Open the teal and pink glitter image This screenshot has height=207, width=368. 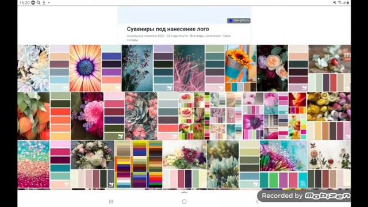pyautogui.click(x=44, y=164)
